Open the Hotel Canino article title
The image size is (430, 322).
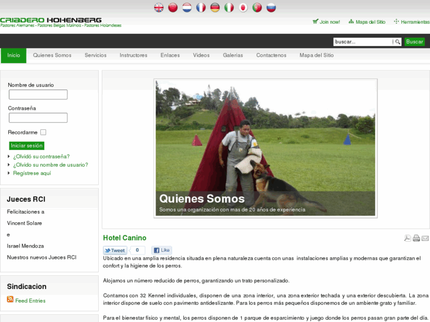coord(125,238)
